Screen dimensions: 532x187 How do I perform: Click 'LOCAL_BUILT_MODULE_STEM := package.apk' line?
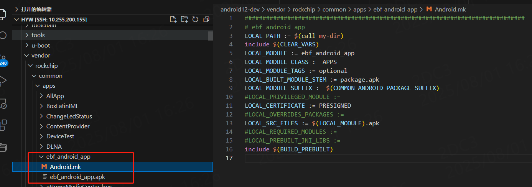click(x=312, y=80)
